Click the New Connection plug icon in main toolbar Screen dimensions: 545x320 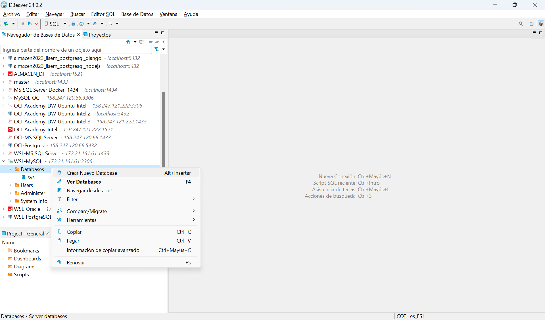tap(6, 24)
